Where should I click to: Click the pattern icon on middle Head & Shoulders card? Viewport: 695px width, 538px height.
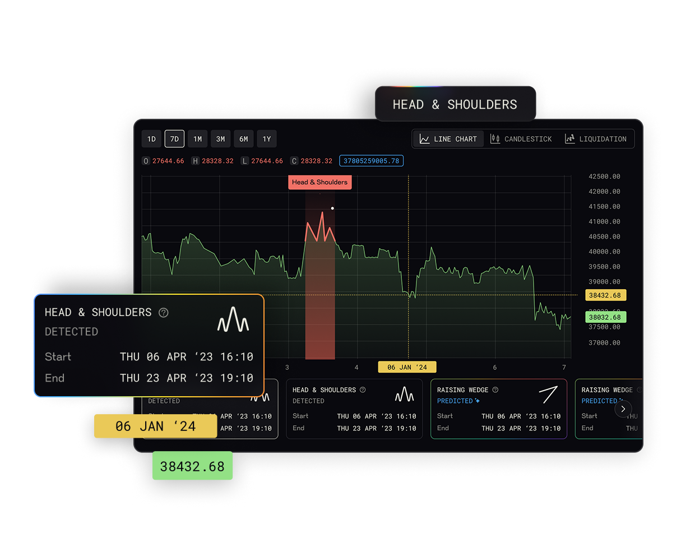[405, 394]
